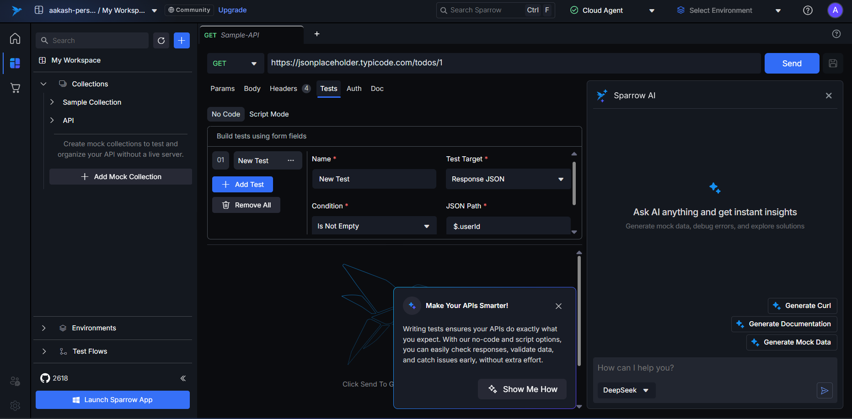Screen dimensions: 852x419
Task: Click the request URL input field
Action: [x=512, y=63]
